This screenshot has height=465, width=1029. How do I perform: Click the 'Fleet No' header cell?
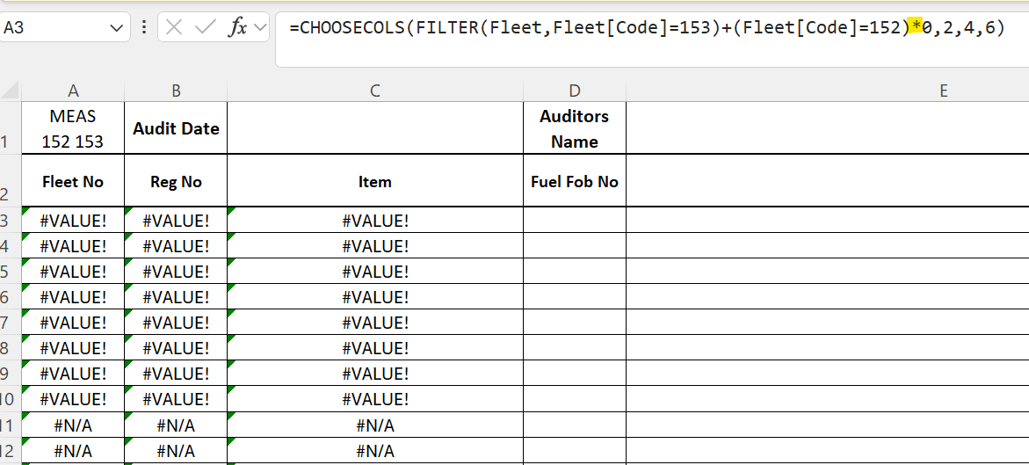click(73, 180)
